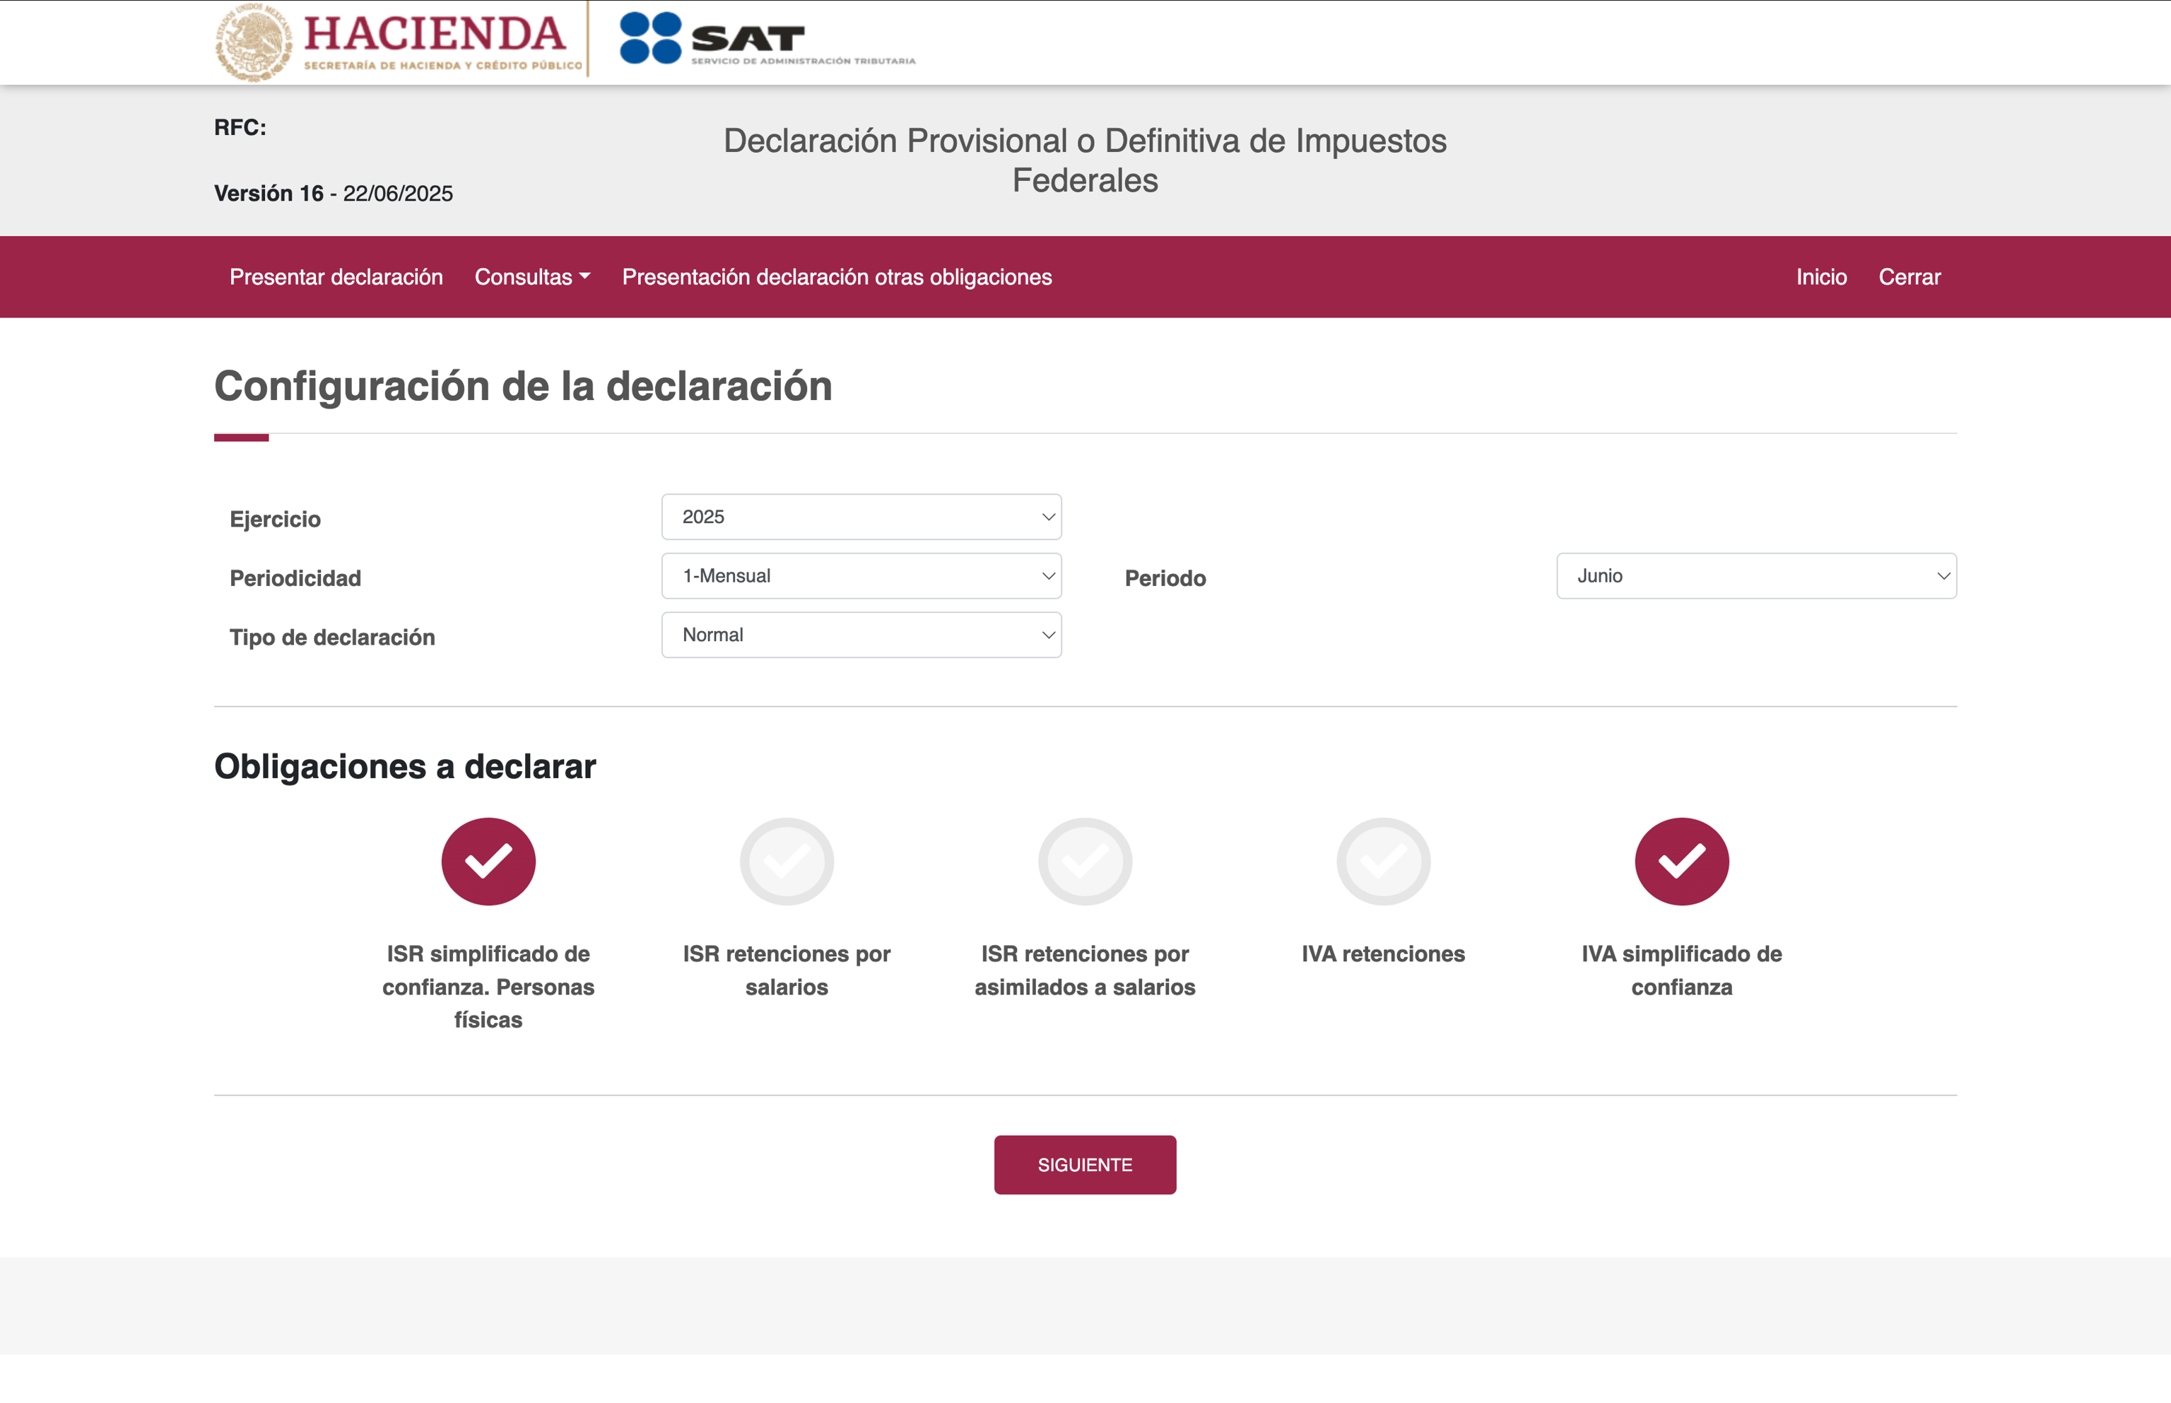Click the ISR retenciones por salarios label
This screenshot has width=2171, height=1403.
pyautogui.click(x=786, y=970)
